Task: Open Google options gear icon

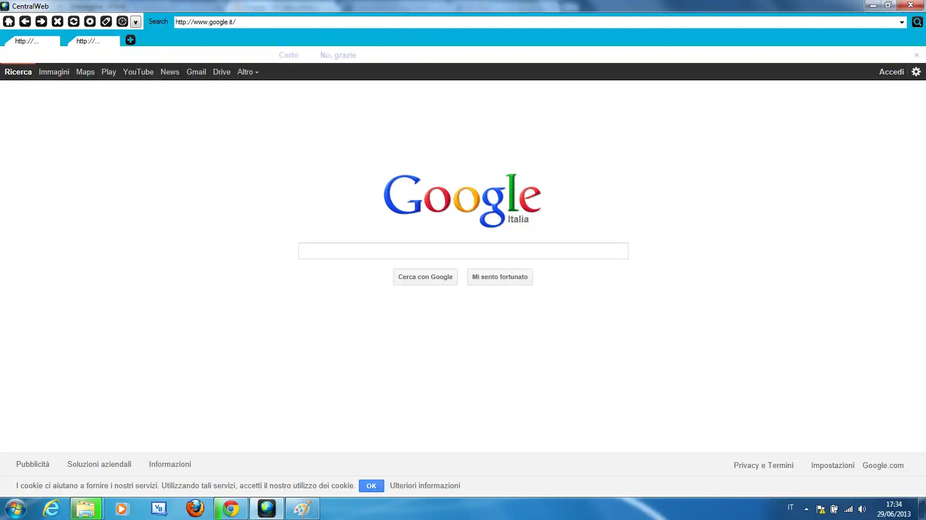Action: (916, 72)
